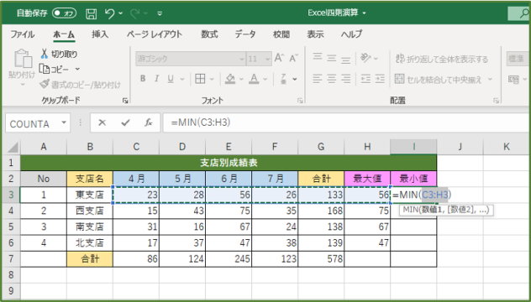Click the formula bar enter checkmark icon
Screen dimensions: 531x302
(x=126, y=122)
